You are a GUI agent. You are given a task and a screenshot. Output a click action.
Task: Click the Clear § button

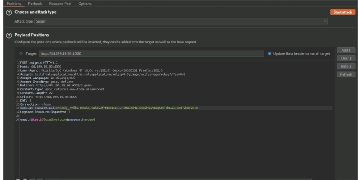pyautogui.click(x=346, y=59)
